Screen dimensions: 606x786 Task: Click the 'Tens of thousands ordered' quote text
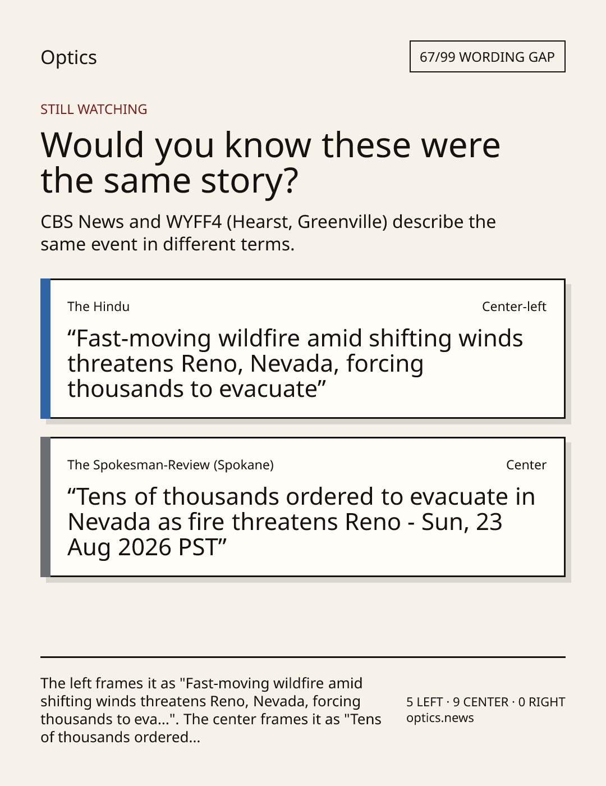[301, 522]
